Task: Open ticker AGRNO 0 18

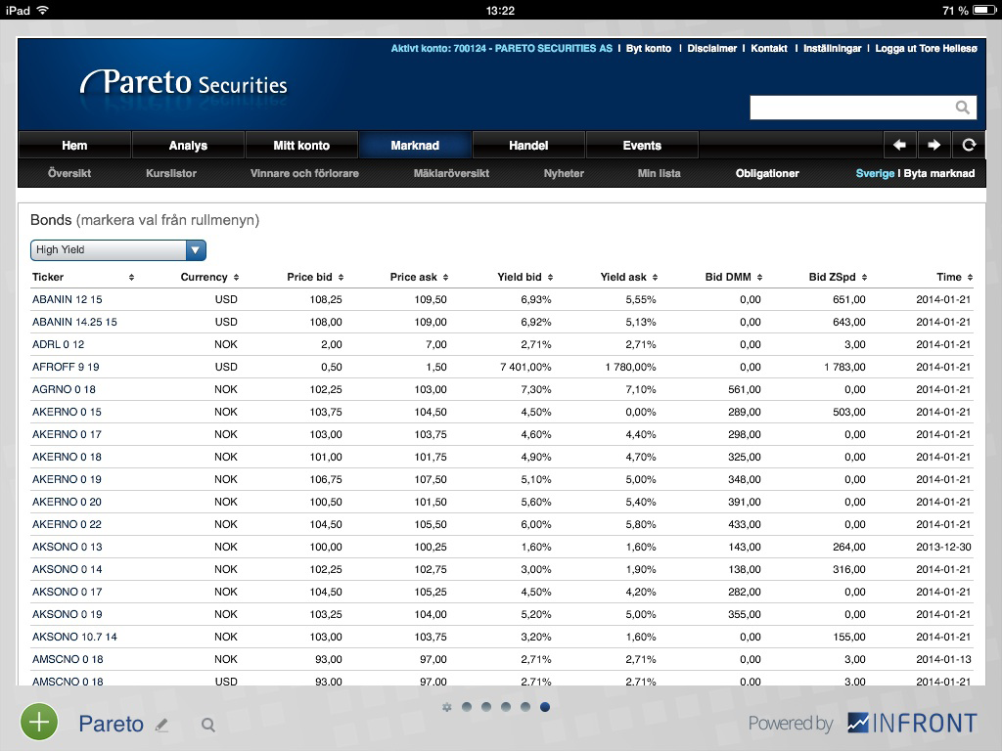Action: point(64,389)
